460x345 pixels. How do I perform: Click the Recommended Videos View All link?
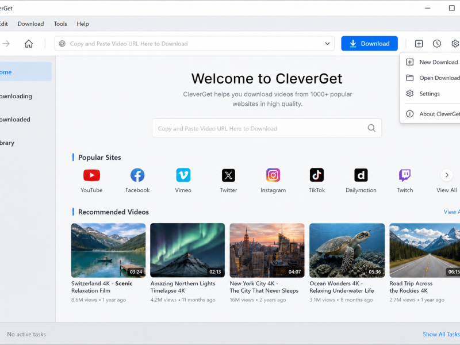(452, 212)
